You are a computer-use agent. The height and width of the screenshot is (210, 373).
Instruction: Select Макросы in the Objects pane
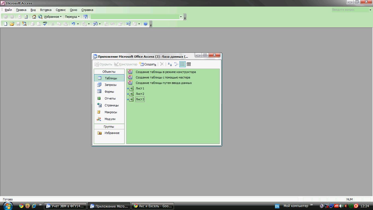pyautogui.click(x=109, y=112)
